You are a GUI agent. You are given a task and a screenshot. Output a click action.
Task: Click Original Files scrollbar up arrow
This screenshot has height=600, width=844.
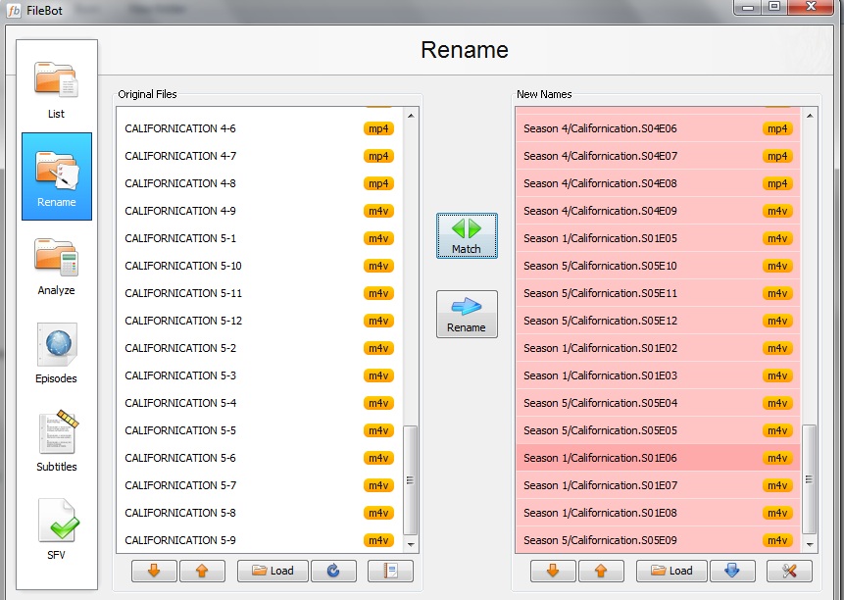click(x=411, y=116)
